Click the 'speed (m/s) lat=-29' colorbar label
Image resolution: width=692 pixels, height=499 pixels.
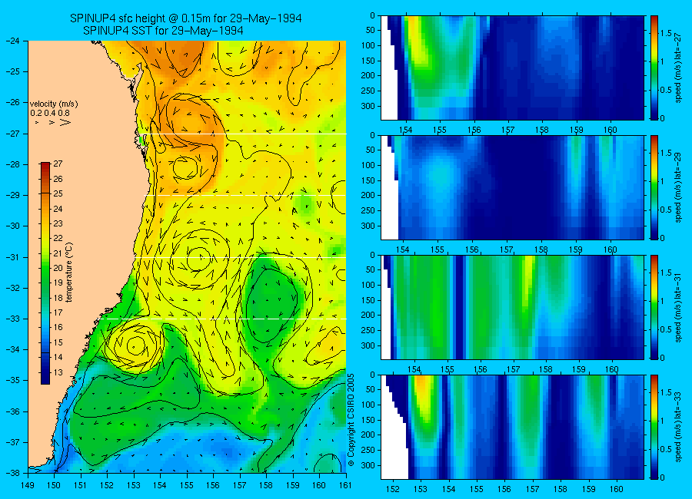click(679, 187)
